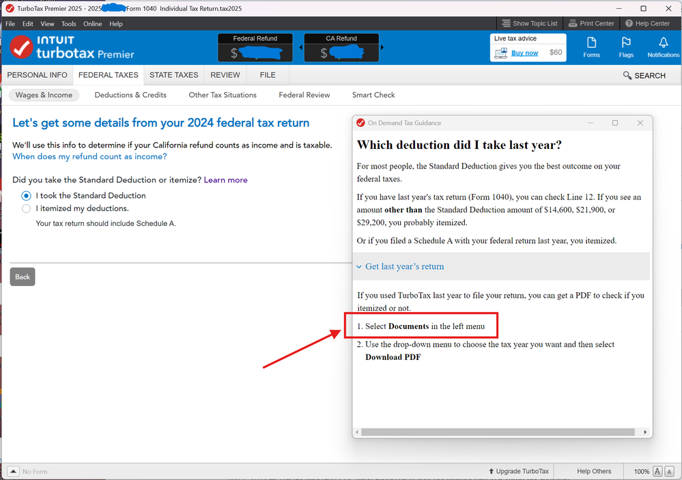Click the guidance scrollbar right arrow
This screenshot has height=480, width=682.
point(645,432)
